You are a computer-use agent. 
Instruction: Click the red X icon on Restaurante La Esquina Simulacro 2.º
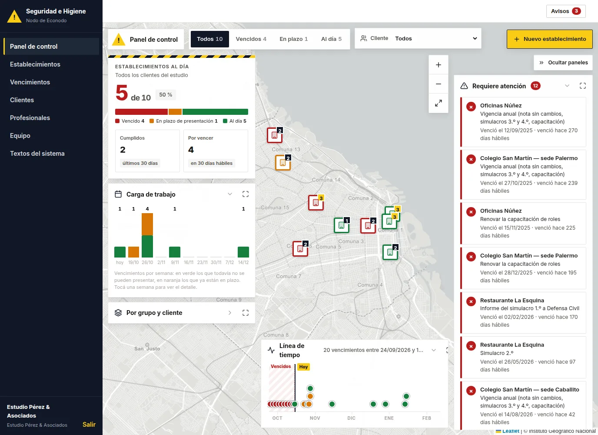pos(471,346)
